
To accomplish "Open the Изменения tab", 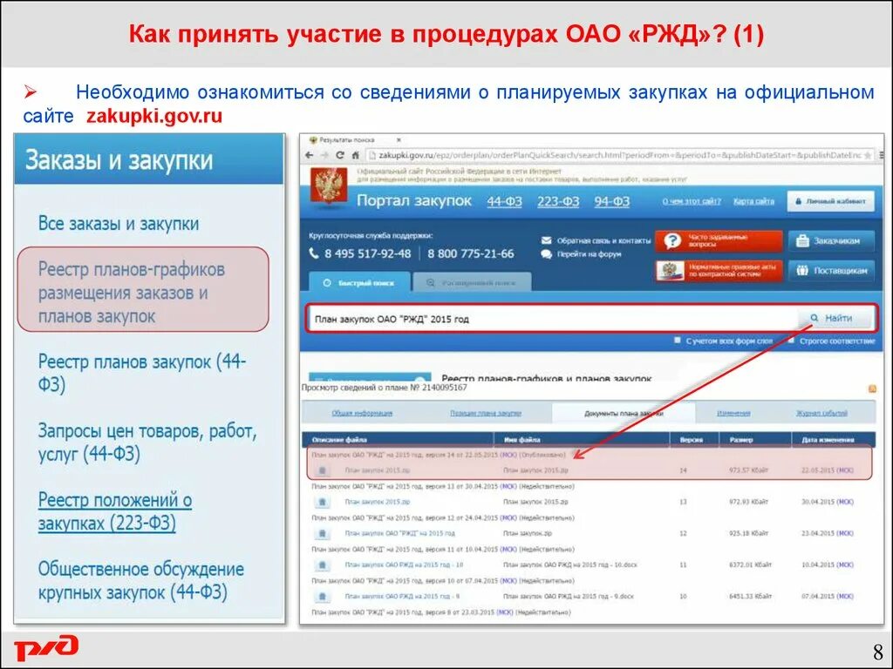I will tap(733, 413).
